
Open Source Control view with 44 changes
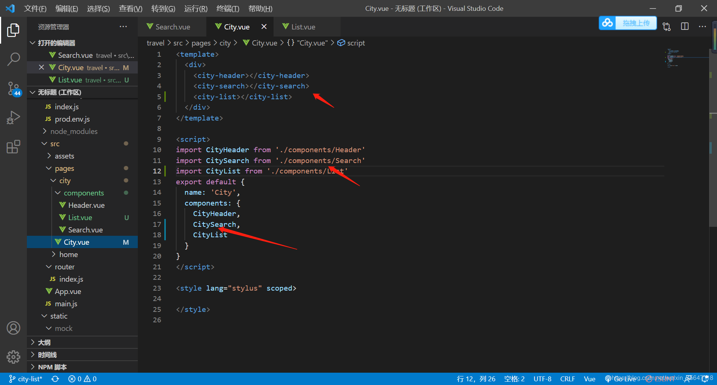[13, 89]
